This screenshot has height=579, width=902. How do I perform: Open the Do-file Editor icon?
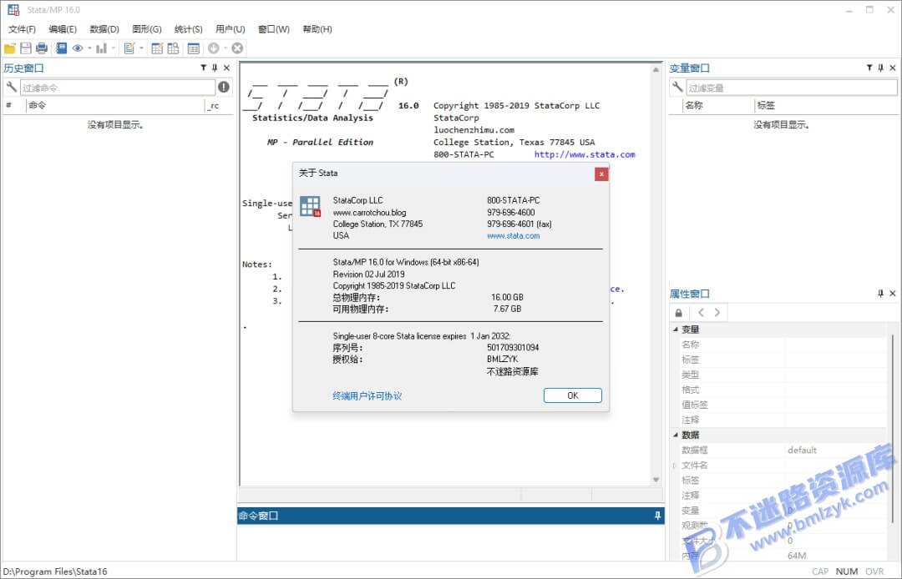[x=129, y=49]
